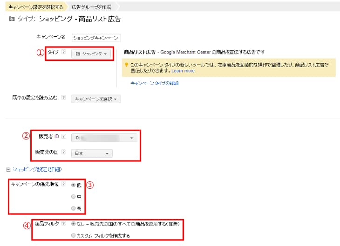
Task: Click shopping icon beside the タイプ page title
Action: click(x=12, y=20)
